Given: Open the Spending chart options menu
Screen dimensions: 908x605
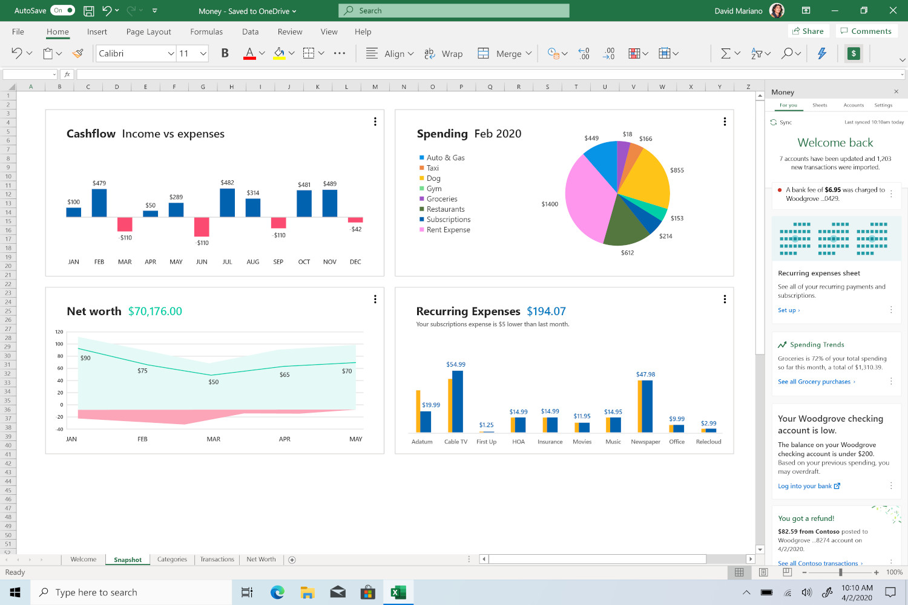Looking at the screenshot, I should (x=725, y=122).
